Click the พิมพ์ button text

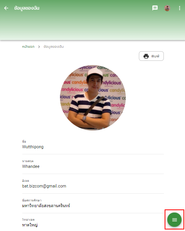(x=155, y=56)
